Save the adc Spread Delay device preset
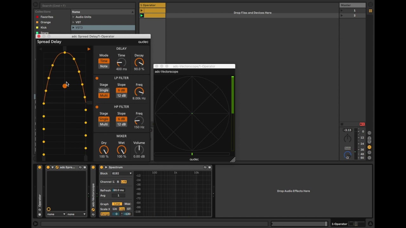 [85, 167]
